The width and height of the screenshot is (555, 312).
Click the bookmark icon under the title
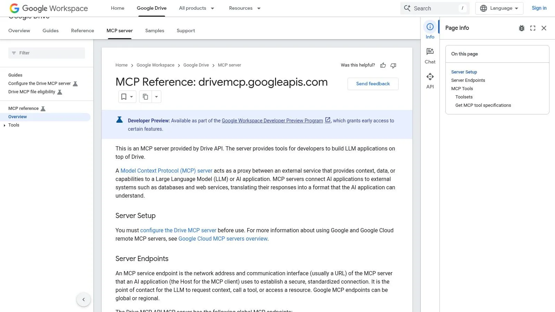pyautogui.click(x=124, y=97)
